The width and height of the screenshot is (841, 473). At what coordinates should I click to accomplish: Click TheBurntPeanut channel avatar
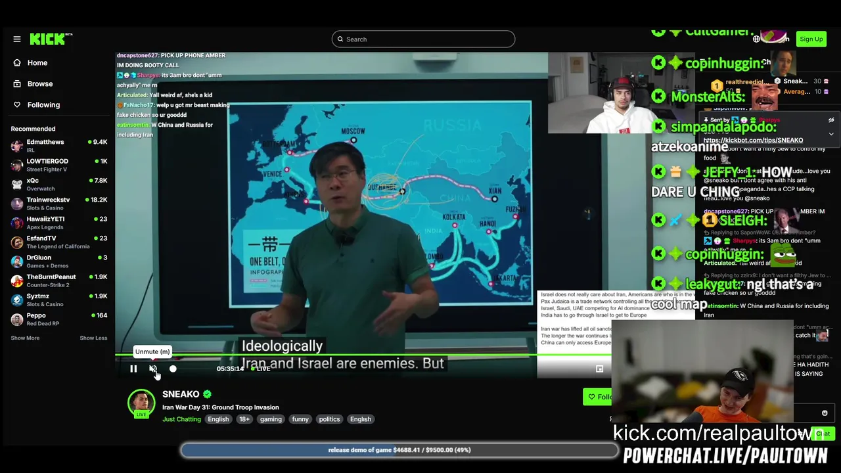[17, 281]
